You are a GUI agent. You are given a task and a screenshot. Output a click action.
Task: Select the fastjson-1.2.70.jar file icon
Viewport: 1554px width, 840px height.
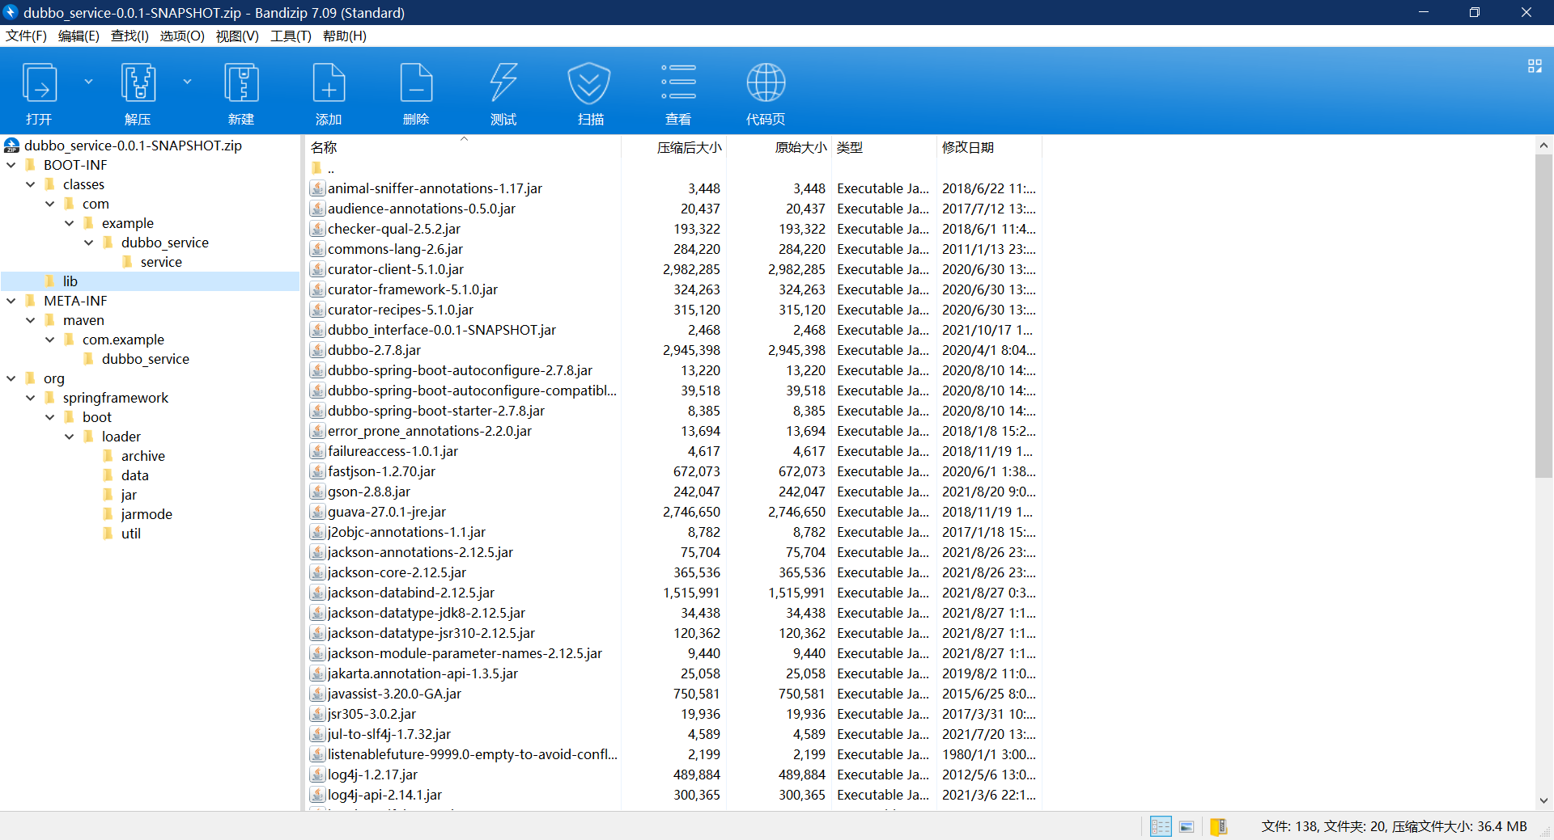tap(318, 471)
